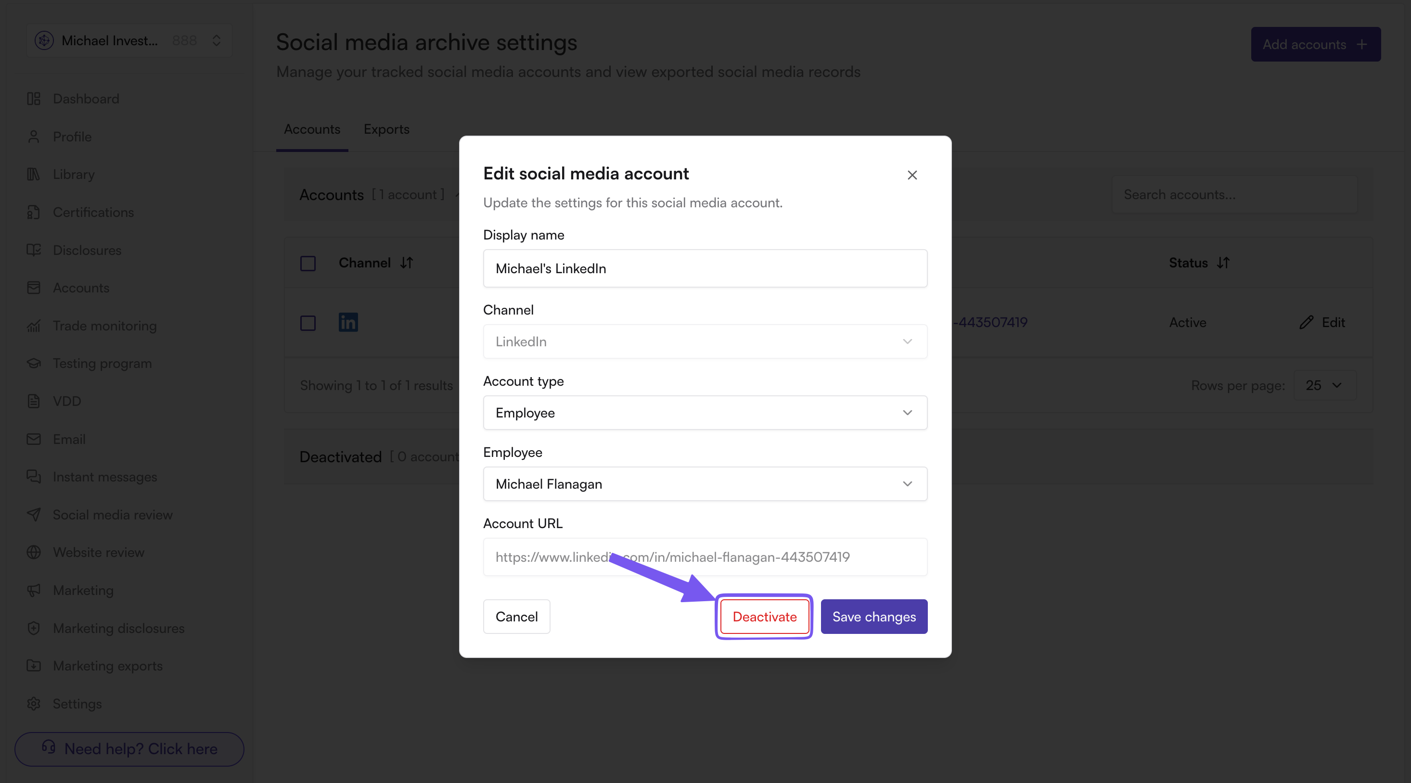Image resolution: width=1411 pixels, height=783 pixels.
Task: Open the Employee Michael Flanagan dropdown
Action: (x=705, y=484)
